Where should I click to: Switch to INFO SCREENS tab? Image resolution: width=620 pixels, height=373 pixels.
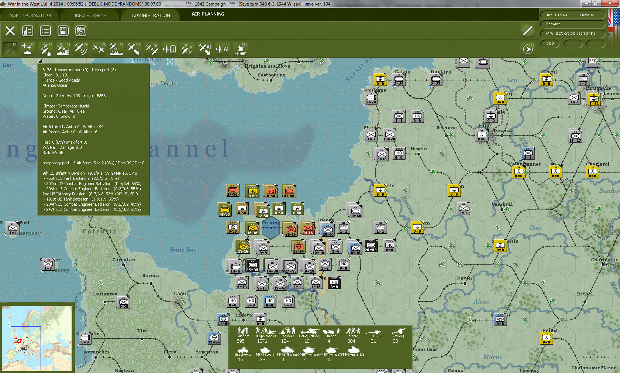pos(90,15)
